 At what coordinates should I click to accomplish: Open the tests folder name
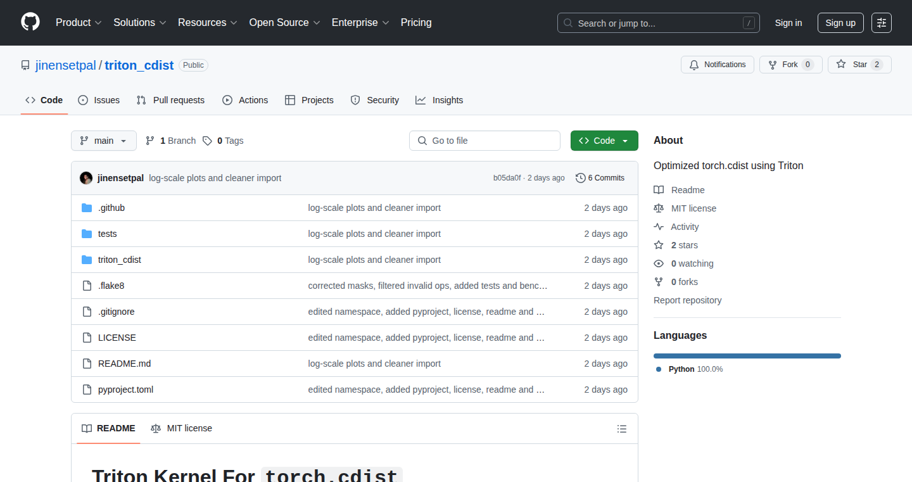click(x=108, y=234)
